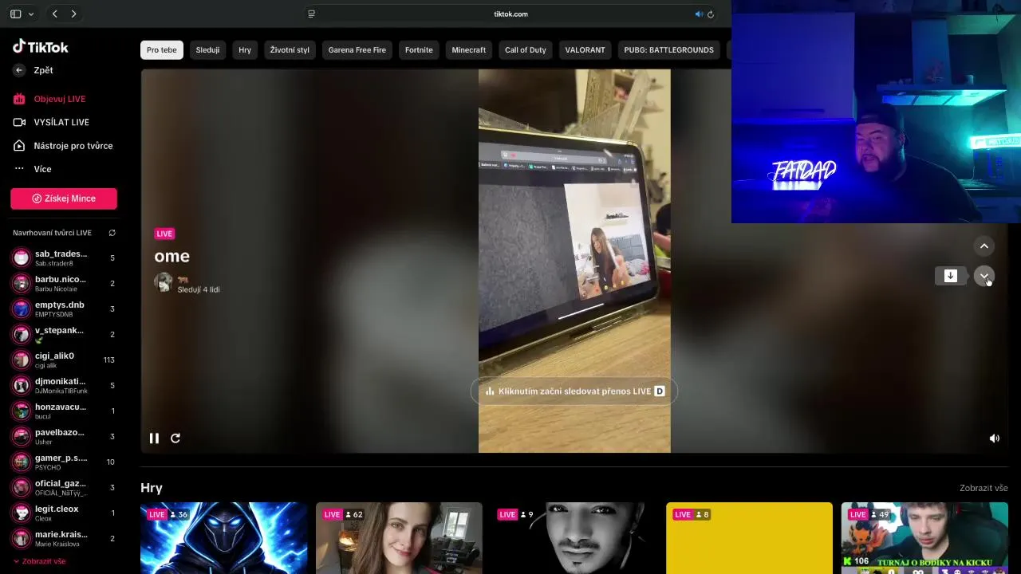Go back with the Zpět arrow
Viewport: 1021px width, 574px height.
pyautogui.click(x=19, y=70)
